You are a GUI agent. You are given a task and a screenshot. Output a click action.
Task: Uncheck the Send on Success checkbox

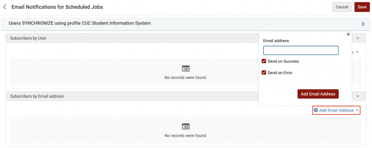[x=264, y=61]
